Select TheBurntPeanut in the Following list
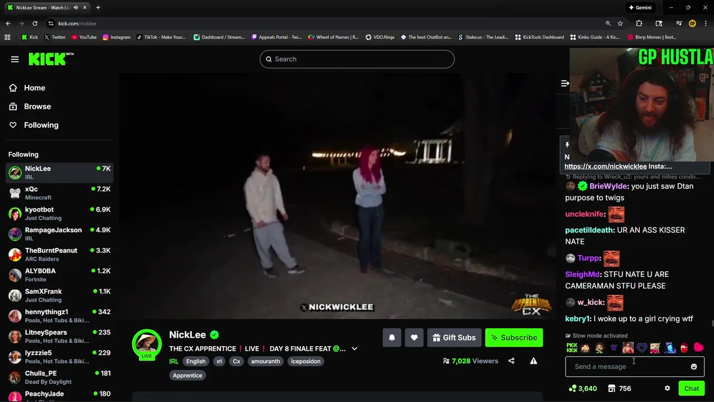714x402 pixels. coord(60,255)
